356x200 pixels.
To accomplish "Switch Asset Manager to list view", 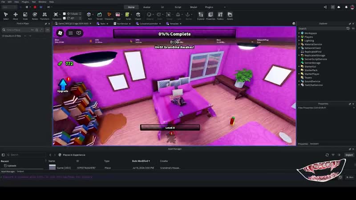I will [339, 155].
